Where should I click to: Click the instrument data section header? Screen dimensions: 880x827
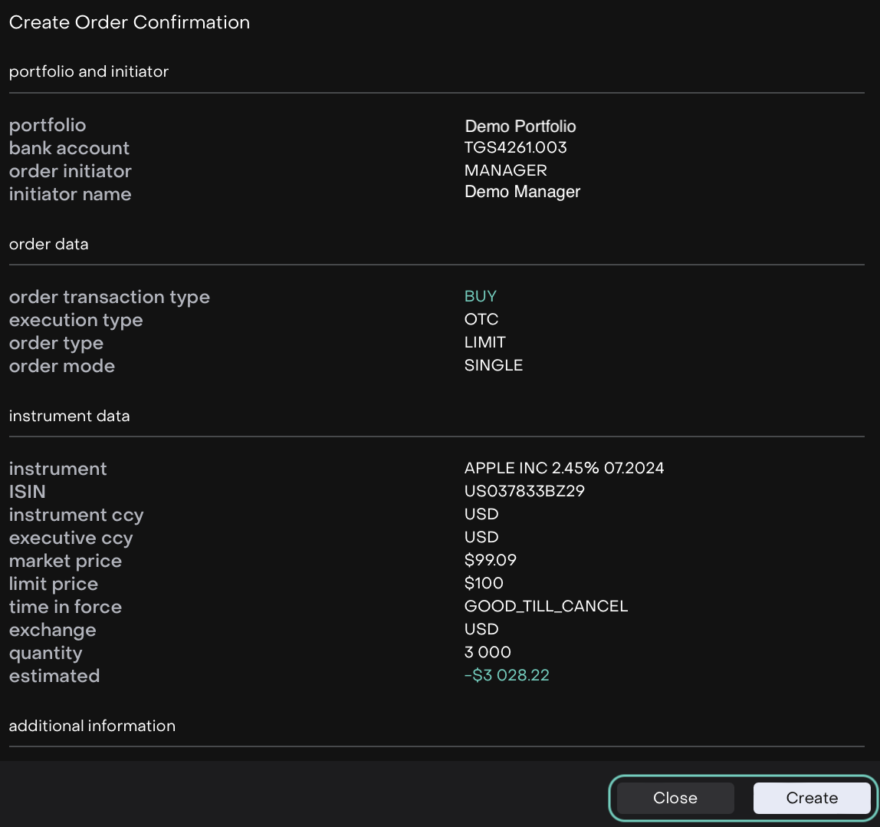pos(69,416)
